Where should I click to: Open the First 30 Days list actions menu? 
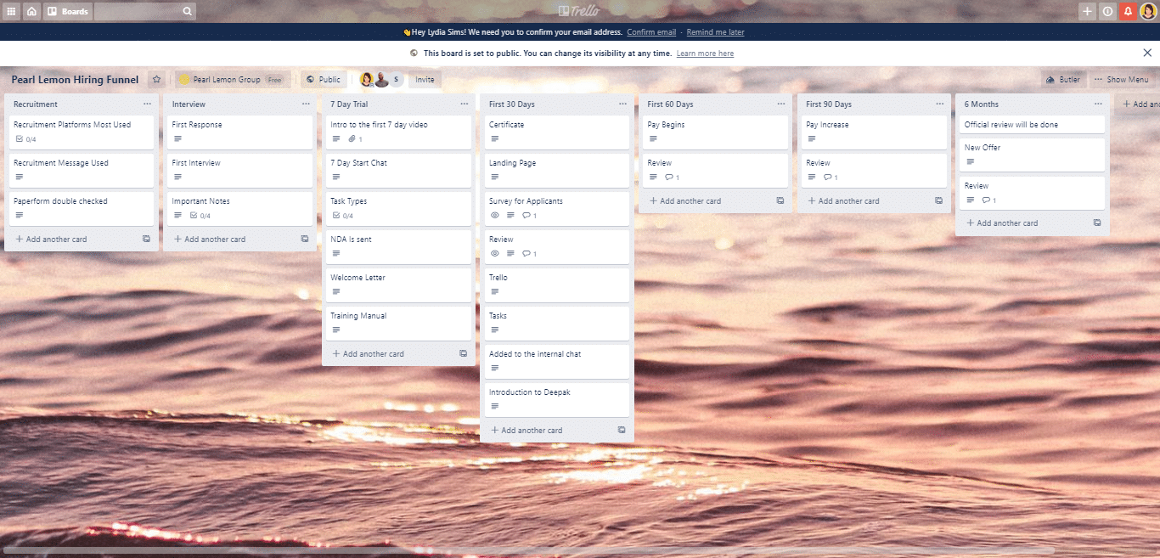[x=622, y=104]
